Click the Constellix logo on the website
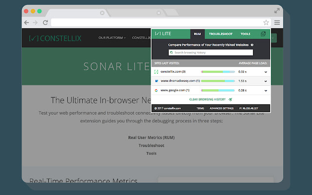Screen dimensions: 312x195 [55, 38]
